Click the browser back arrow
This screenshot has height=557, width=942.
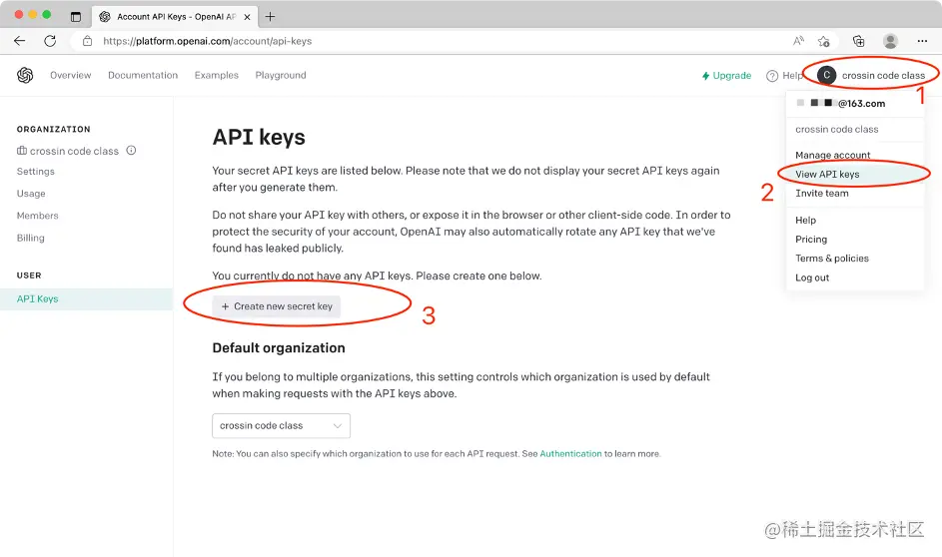pos(20,41)
